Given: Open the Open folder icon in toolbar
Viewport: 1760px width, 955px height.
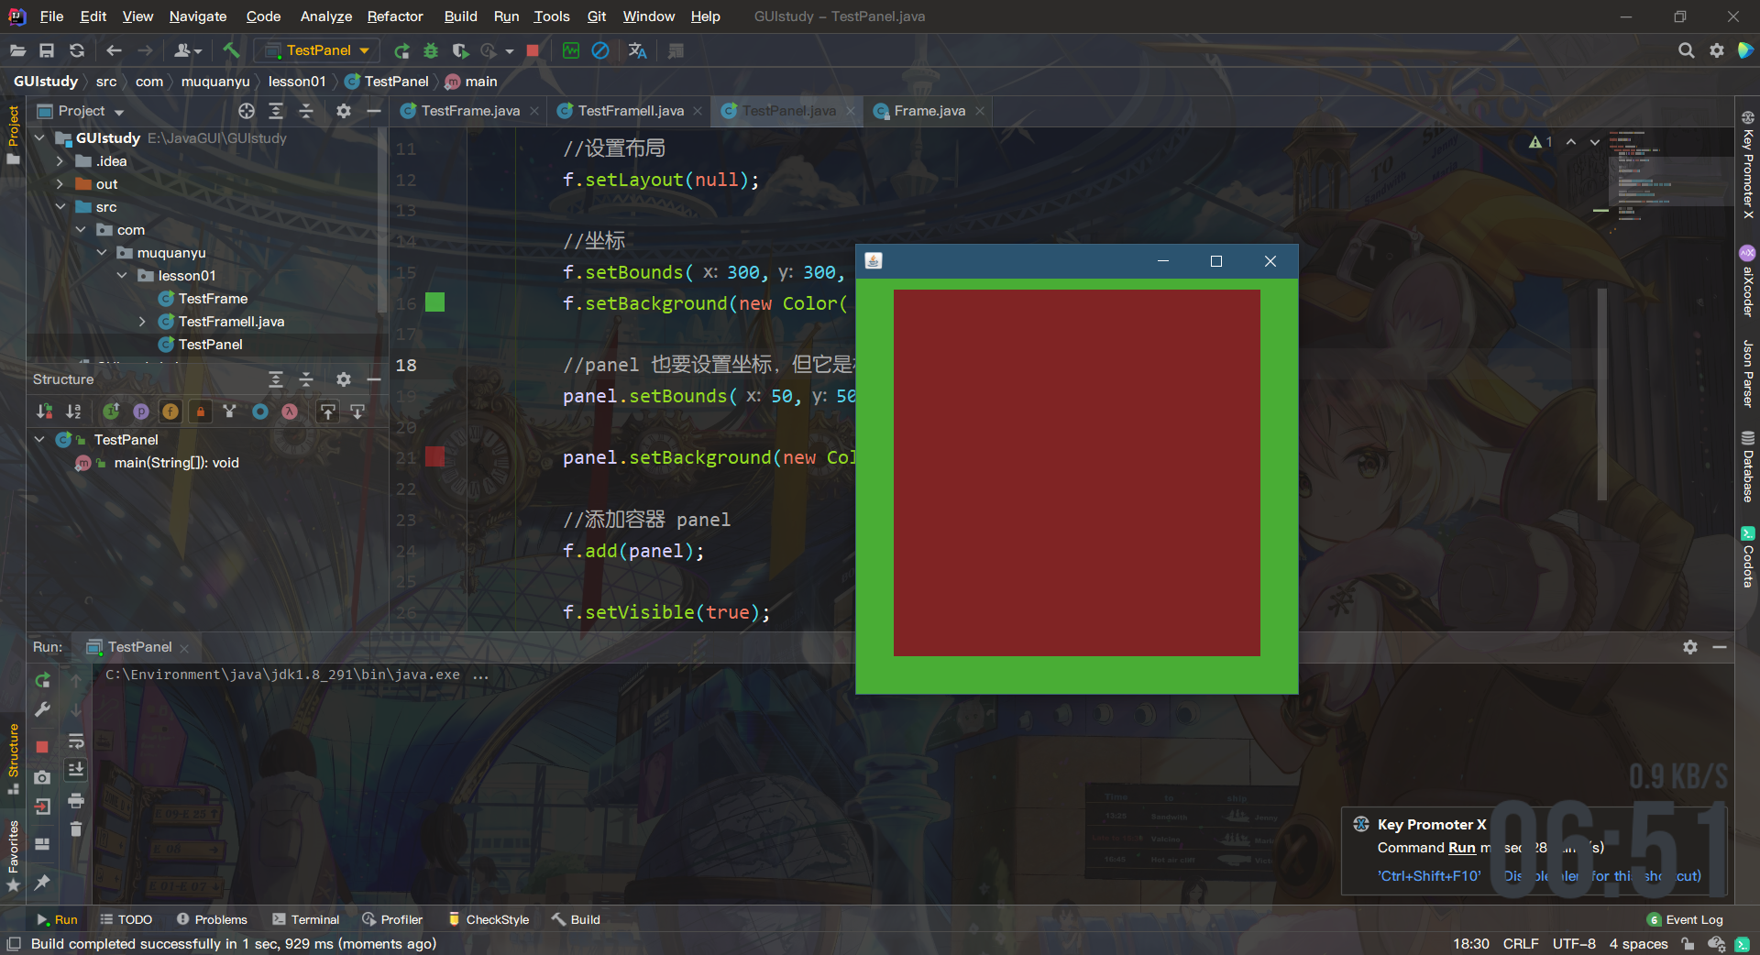Looking at the screenshot, I should pos(17,50).
